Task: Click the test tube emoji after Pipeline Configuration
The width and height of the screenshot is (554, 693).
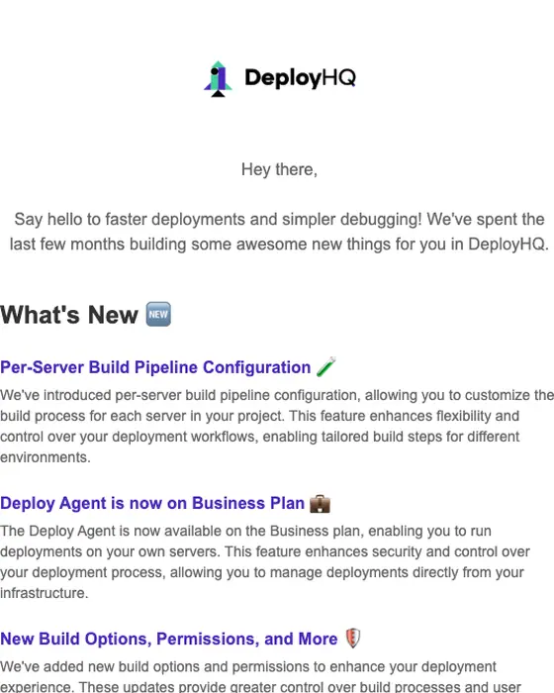Action: [326, 367]
